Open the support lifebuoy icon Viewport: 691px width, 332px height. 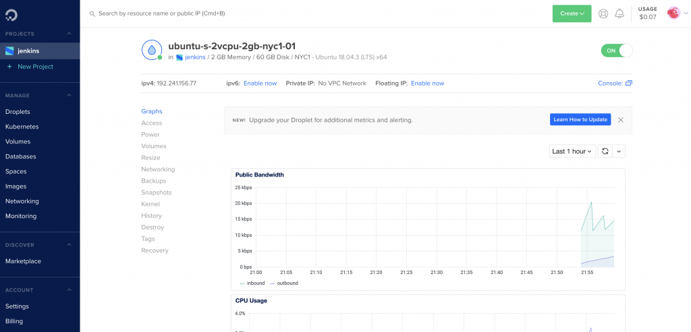(x=603, y=13)
